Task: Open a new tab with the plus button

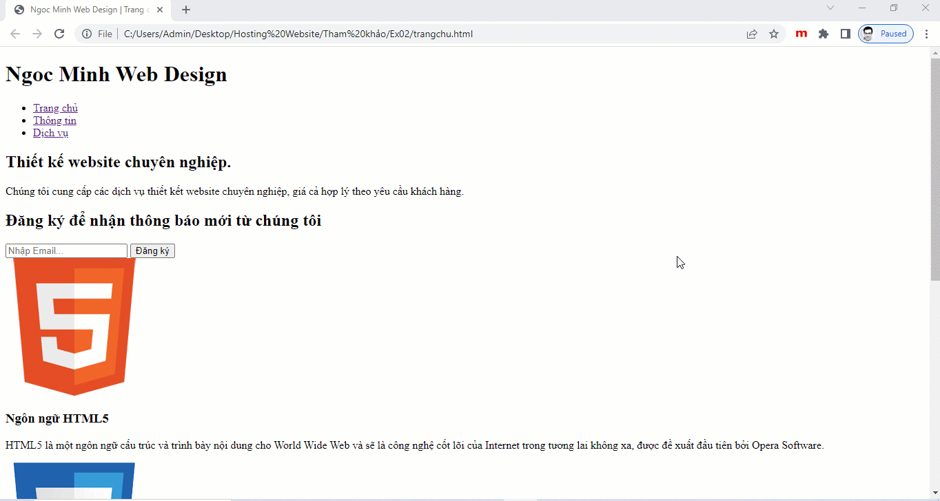Action: pos(186,10)
